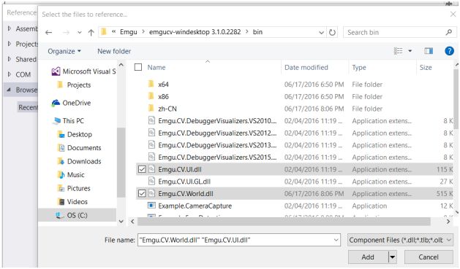Screen dimensions: 460x269
Task: Select Emgu.CV.DebuggerVisualizers.VS2015 file
Action: pos(217,157)
